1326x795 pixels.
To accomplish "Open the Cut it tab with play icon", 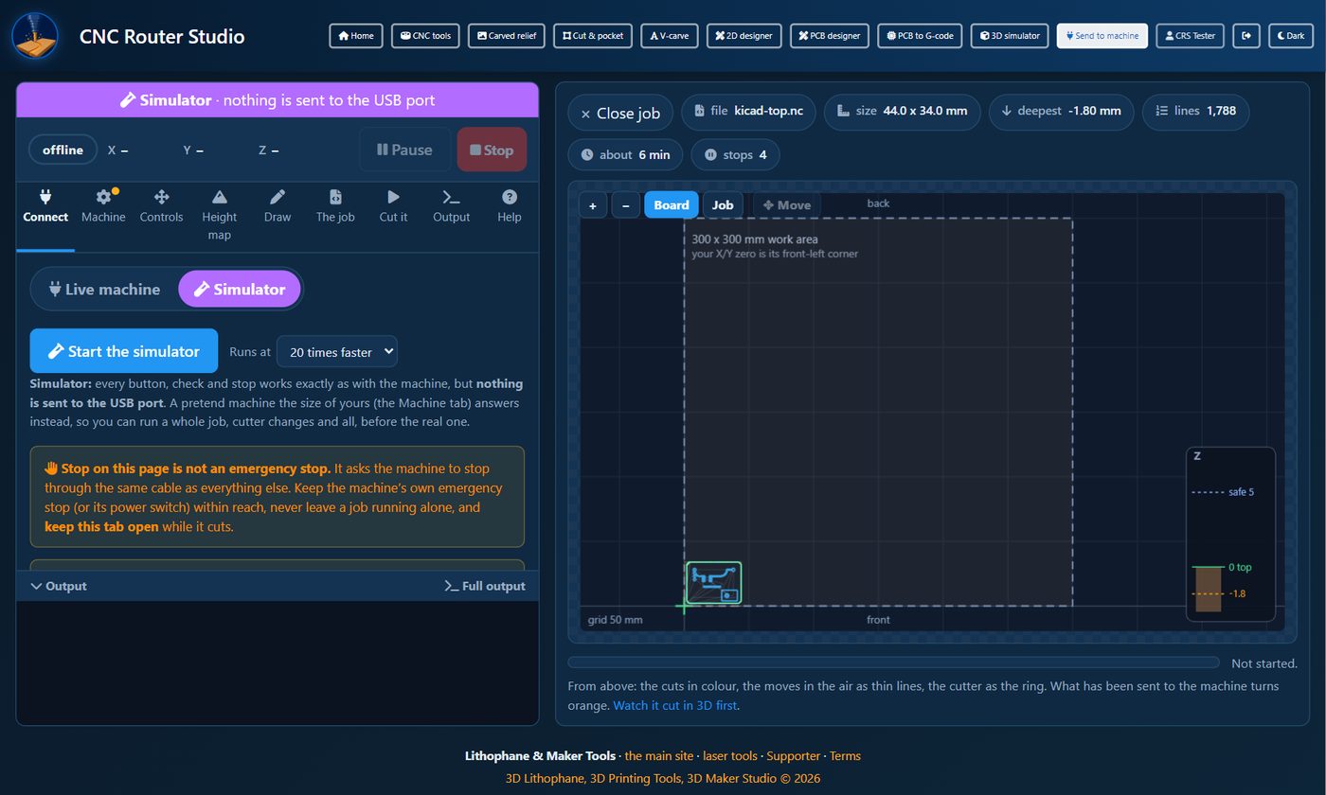I will pos(393,206).
